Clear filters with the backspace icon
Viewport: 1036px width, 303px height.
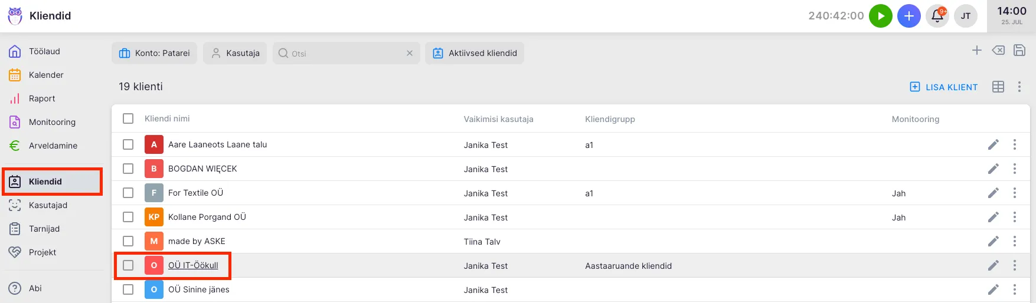coord(998,50)
